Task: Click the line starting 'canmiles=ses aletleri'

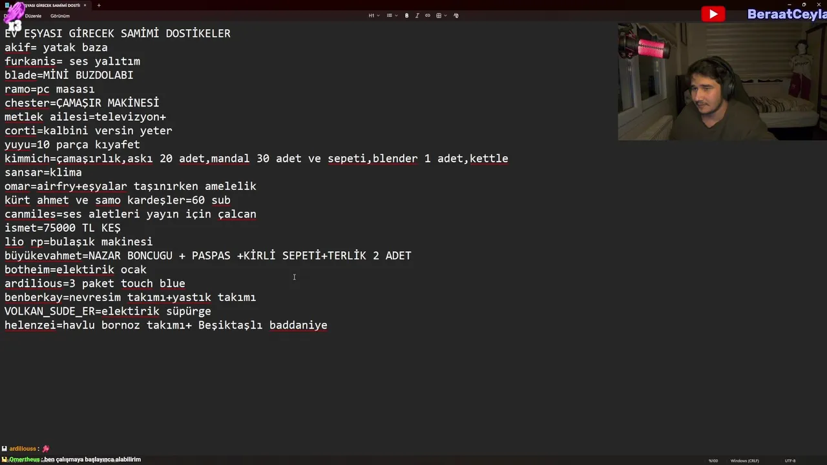Action: click(131, 214)
